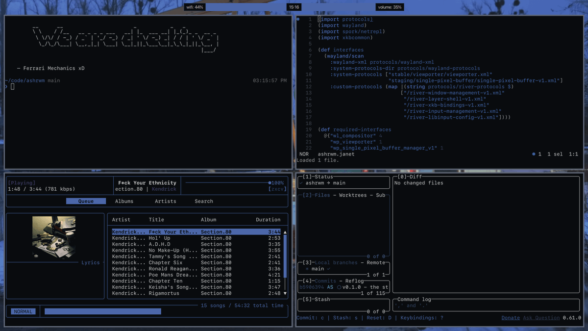The width and height of the screenshot is (588, 331).
Task: Toggle the [Playing] status label to pause
Action: click(x=22, y=182)
